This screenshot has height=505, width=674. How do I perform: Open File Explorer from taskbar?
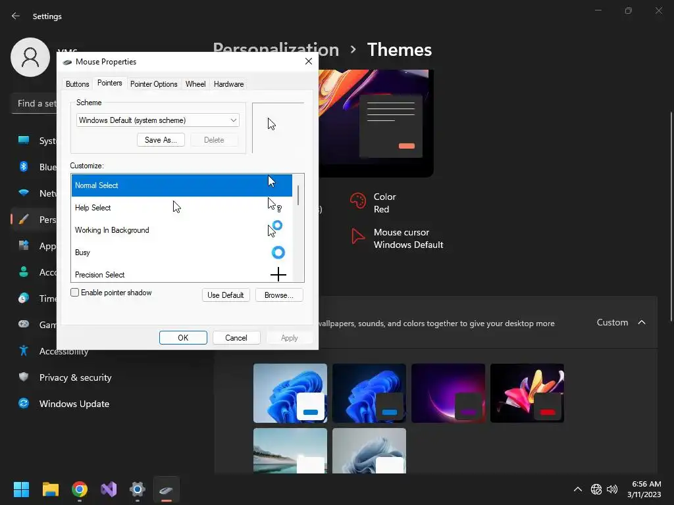tap(50, 489)
